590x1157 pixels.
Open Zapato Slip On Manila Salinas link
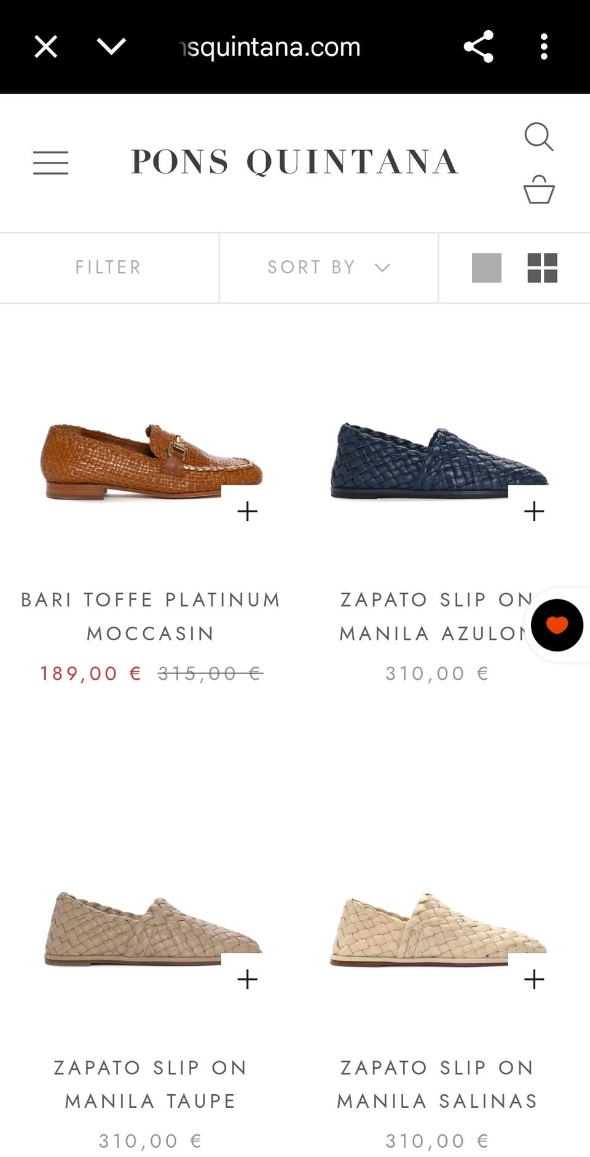pos(436,1084)
